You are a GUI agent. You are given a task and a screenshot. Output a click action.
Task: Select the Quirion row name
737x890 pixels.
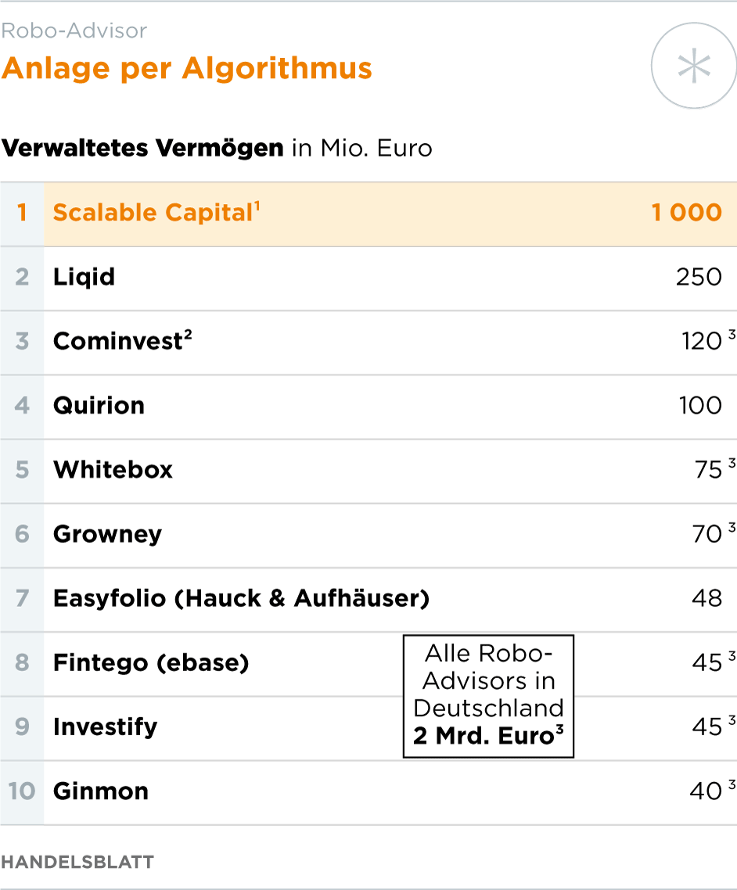pyautogui.click(x=99, y=405)
